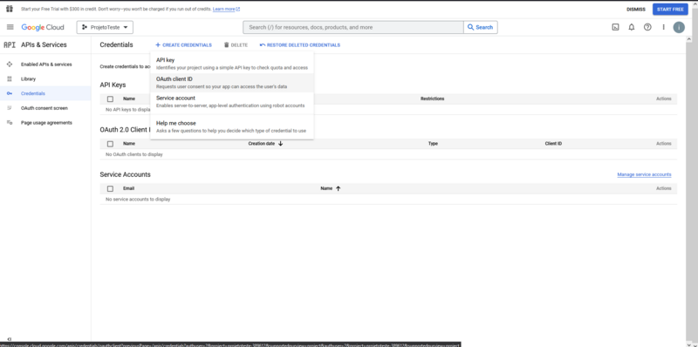Click the Google Cloud logo
The image size is (698, 347).
click(x=43, y=27)
